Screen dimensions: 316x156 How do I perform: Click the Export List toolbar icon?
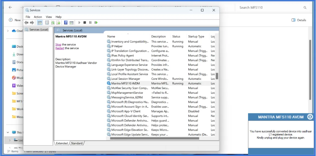(x=58, y=23)
